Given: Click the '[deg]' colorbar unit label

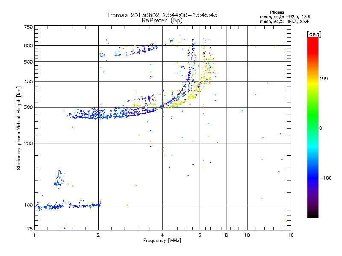Looking at the screenshot, I should (x=314, y=34).
